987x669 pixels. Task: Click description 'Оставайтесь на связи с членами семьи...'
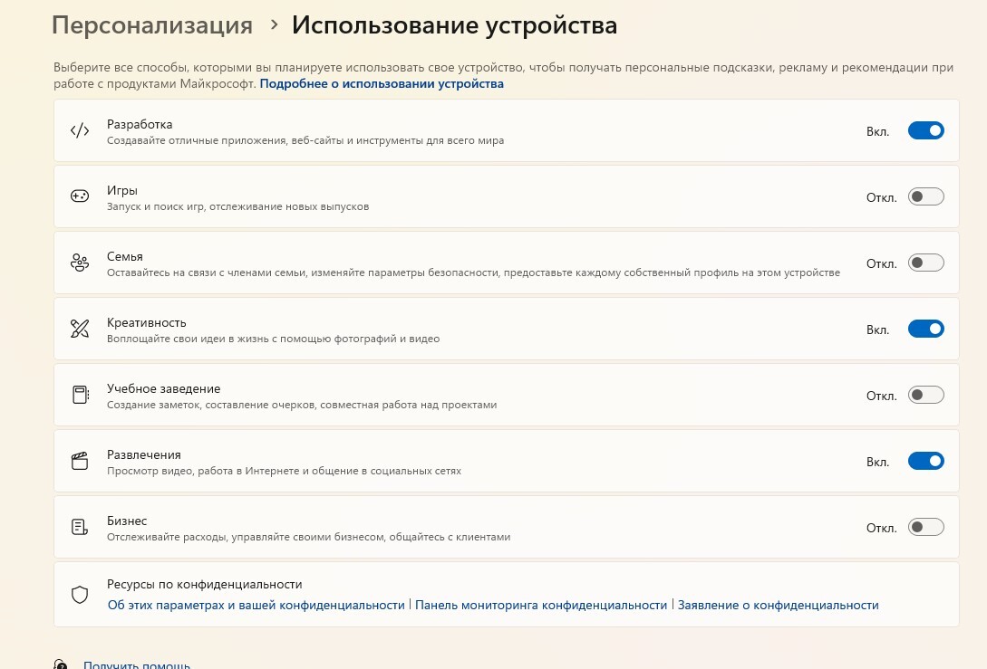473,272
